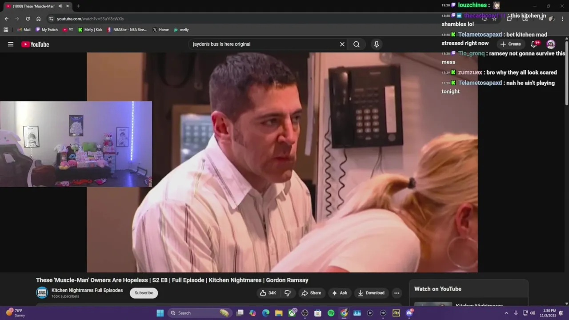Viewport: 569px width, 320px height.
Task: Open the YouTube account avatar menu
Action: point(551,44)
